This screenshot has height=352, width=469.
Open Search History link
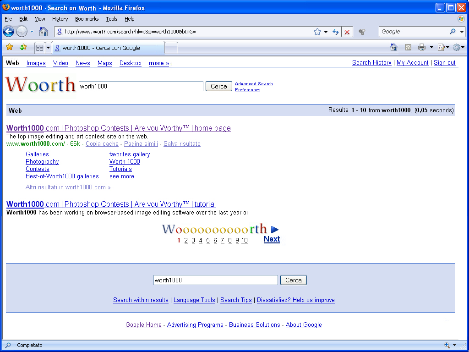pyautogui.click(x=372, y=62)
